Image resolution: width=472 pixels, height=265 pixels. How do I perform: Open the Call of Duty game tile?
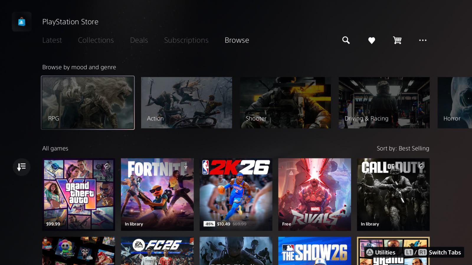(x=393, y=194)
